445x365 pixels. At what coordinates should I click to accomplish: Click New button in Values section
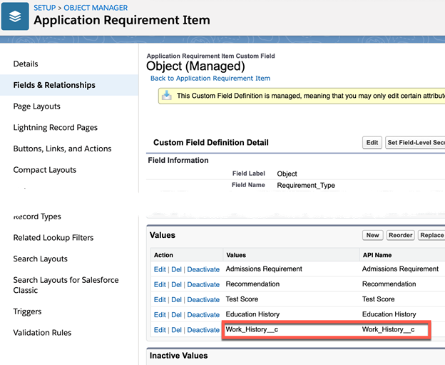click(x=372, y=235)
